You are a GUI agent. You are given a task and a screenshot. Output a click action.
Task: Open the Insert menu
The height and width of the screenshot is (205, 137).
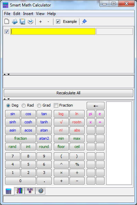pos(28,14)
